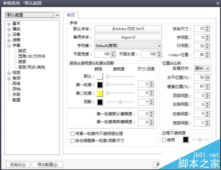Click the 水平位置 left-right spinner arrows
This screenshot has width=221, height=170.
[207, 78]
